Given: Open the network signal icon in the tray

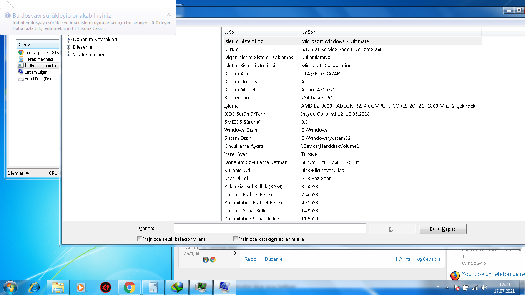Looking at the screenshot, I should click(475, 288).
